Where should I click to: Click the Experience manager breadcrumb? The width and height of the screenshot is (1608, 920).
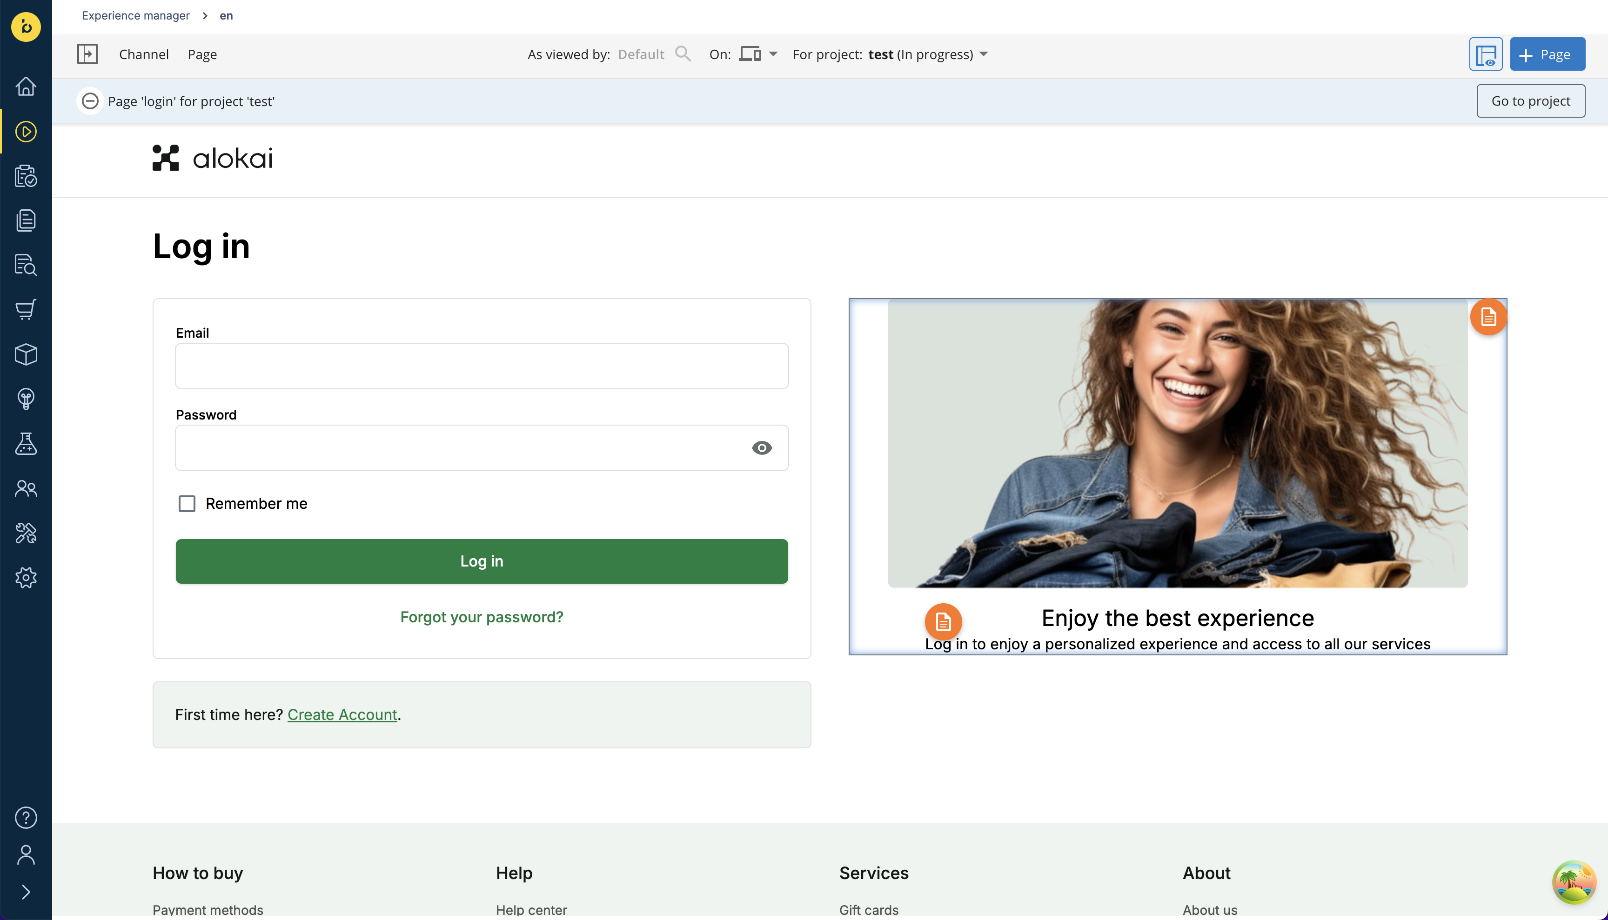tap(135, 15)
